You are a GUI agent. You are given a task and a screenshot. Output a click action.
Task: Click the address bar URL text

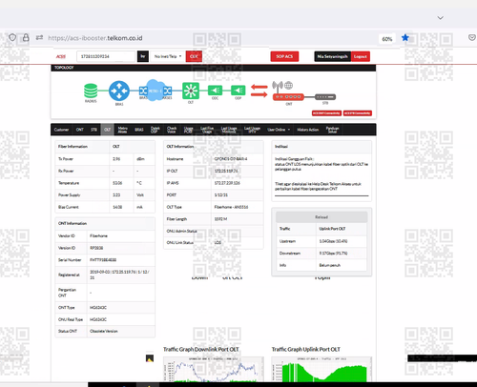95,38
